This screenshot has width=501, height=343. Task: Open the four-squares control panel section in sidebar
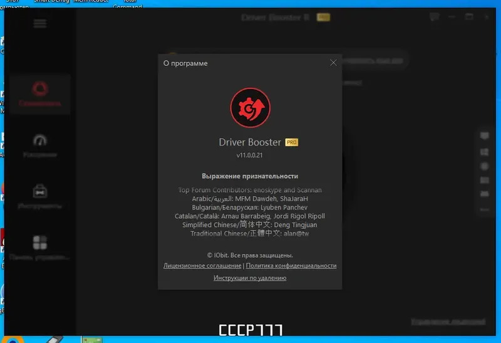40,243
